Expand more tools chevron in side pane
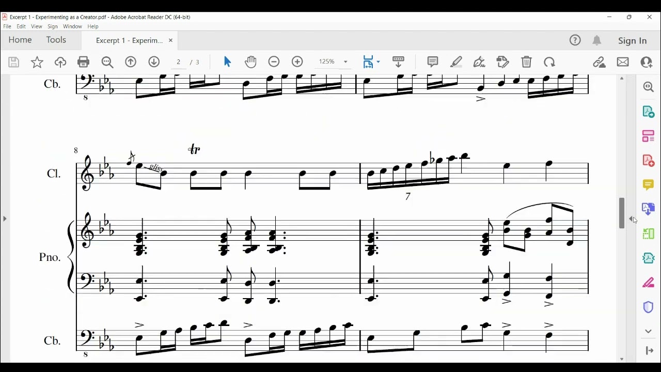Viewport: 661px width, 372px height. tap(649, 331)
